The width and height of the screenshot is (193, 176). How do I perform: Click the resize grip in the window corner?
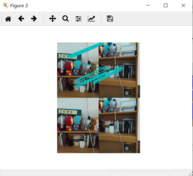pos(190,174)
